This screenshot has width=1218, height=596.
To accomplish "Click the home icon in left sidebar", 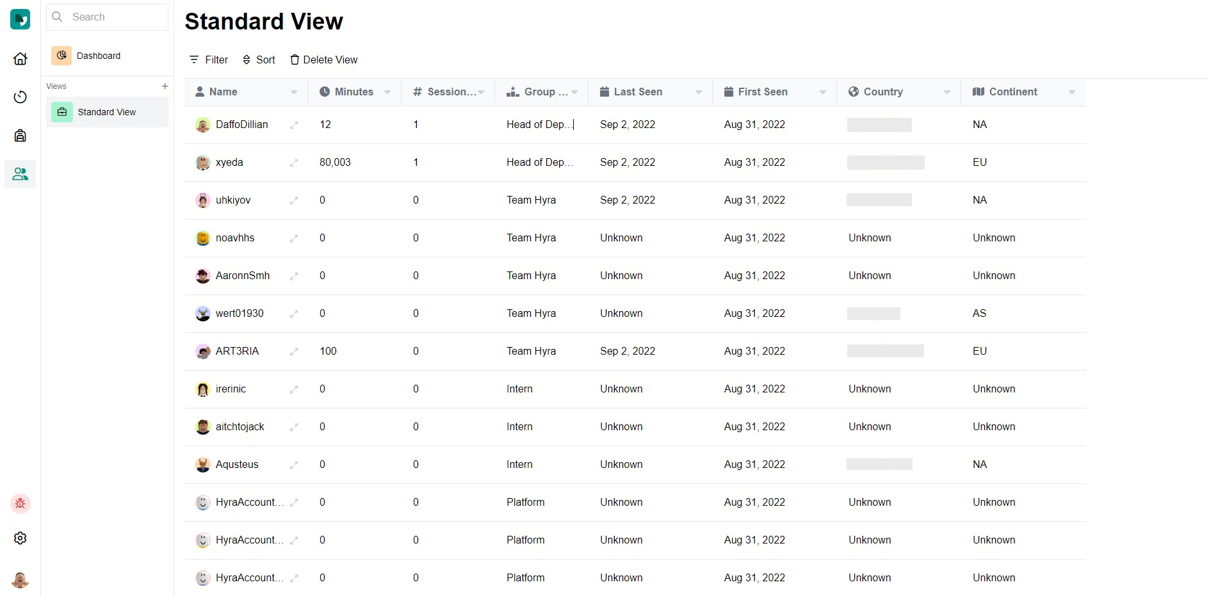I will tap(20, 59).
